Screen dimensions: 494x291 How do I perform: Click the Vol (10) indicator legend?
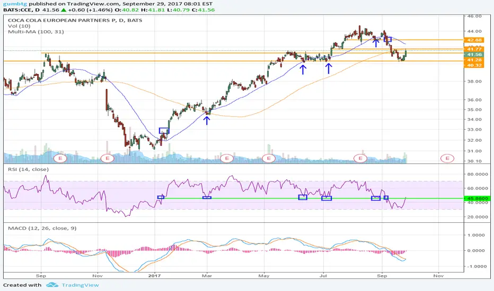(x=19, y=26)
